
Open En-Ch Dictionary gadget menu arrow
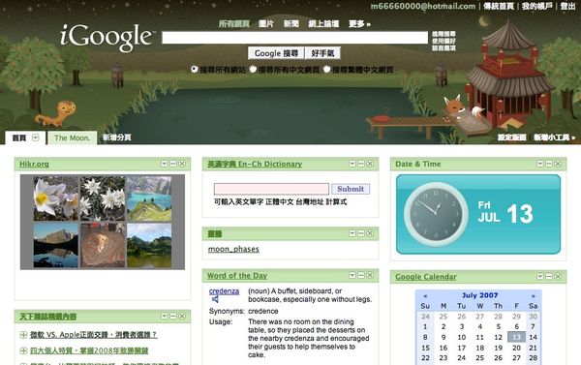click(352, 164)
